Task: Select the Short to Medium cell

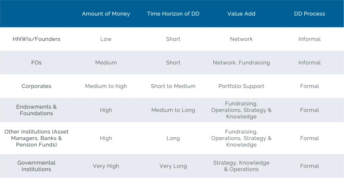Action: 173,86
